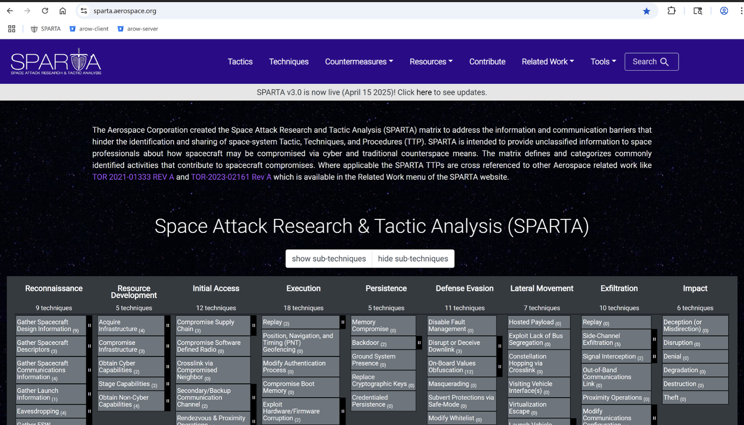Open the Denial impact technique

point(695,356)
